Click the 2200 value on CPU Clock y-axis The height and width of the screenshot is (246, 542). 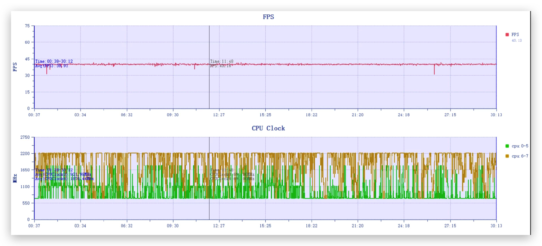[x=25, y=154]
